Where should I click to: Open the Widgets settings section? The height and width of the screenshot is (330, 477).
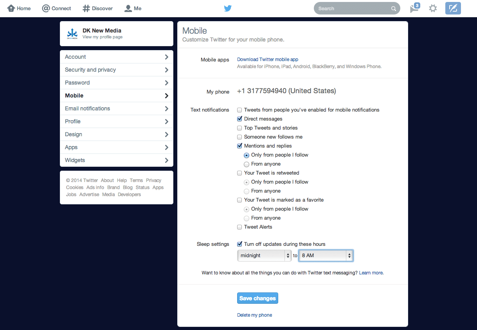point(116,160)
